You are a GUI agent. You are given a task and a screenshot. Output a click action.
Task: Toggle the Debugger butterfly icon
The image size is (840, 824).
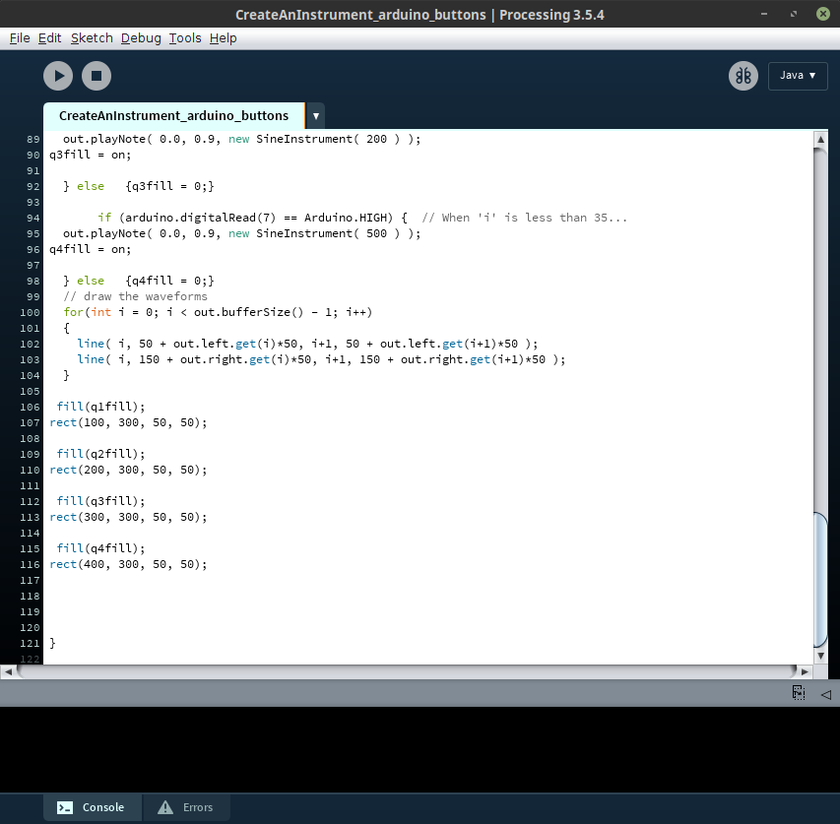click(743, 76)
